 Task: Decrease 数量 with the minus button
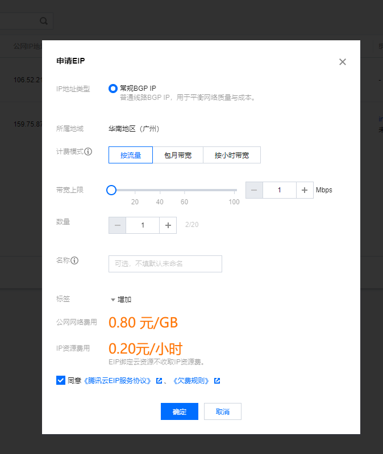(118, 225)
